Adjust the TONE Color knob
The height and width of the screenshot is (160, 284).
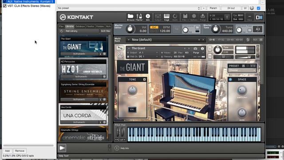(x=132, y=90)
